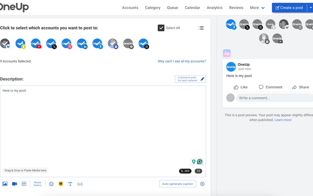
Task: Click the OneUp avatar in the preview post
Action: (231, 67)
